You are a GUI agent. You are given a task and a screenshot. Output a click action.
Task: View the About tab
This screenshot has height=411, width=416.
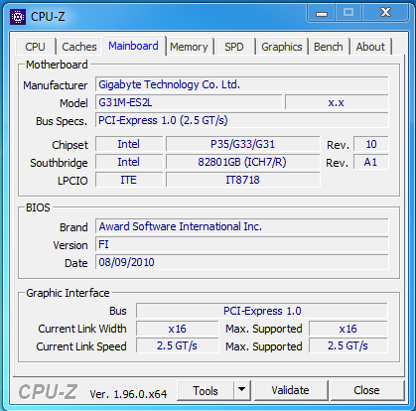[370, 47]
